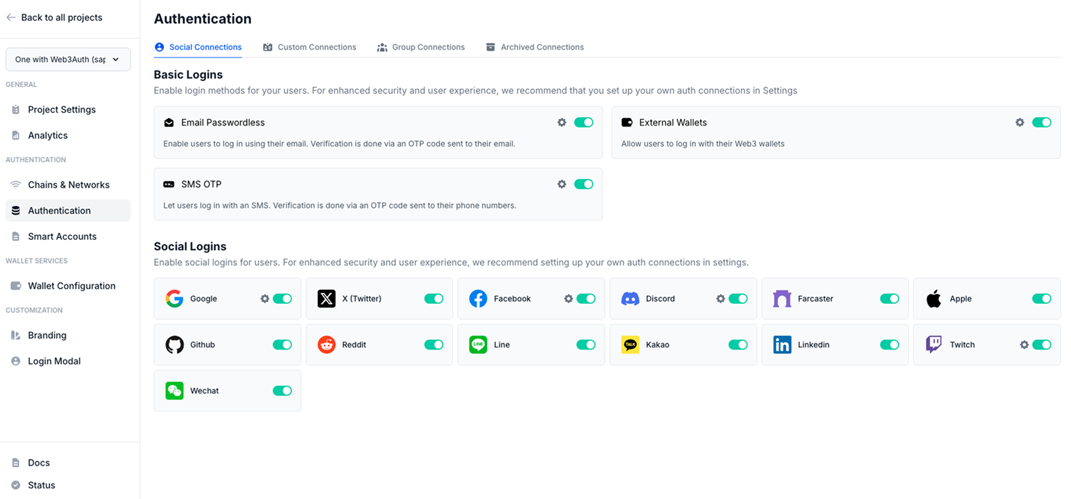Screen dimensions: 1071x499
Task: Click the SMS OTP settings gear
Action: coord(562,184)
